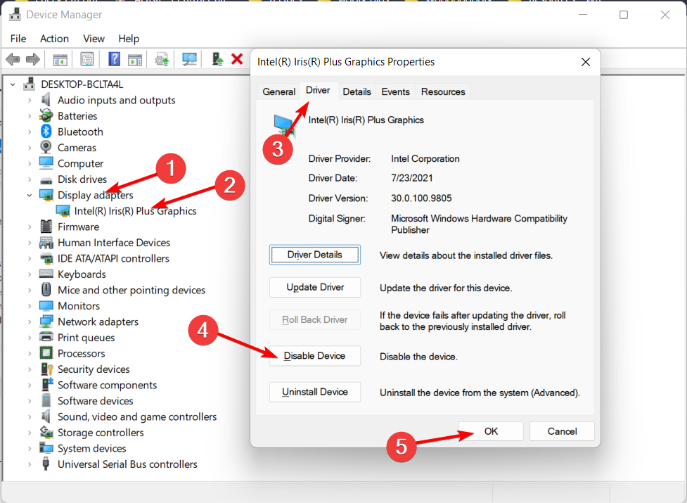Confirm with the OK button
The width and height of the screenshot is (687, 503).
pyautogui.click(x=491, y=431)
